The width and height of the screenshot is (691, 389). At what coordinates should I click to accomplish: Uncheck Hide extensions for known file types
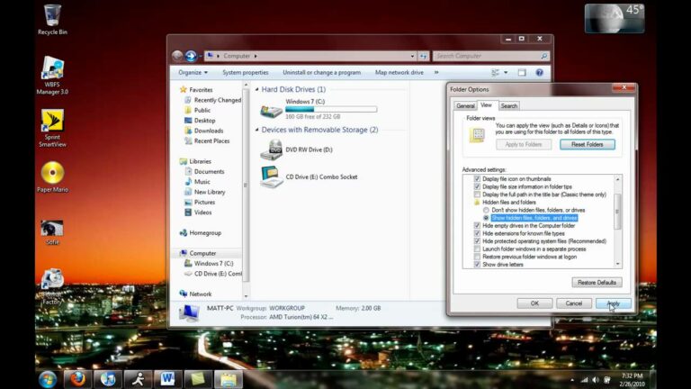pos(477,233)
